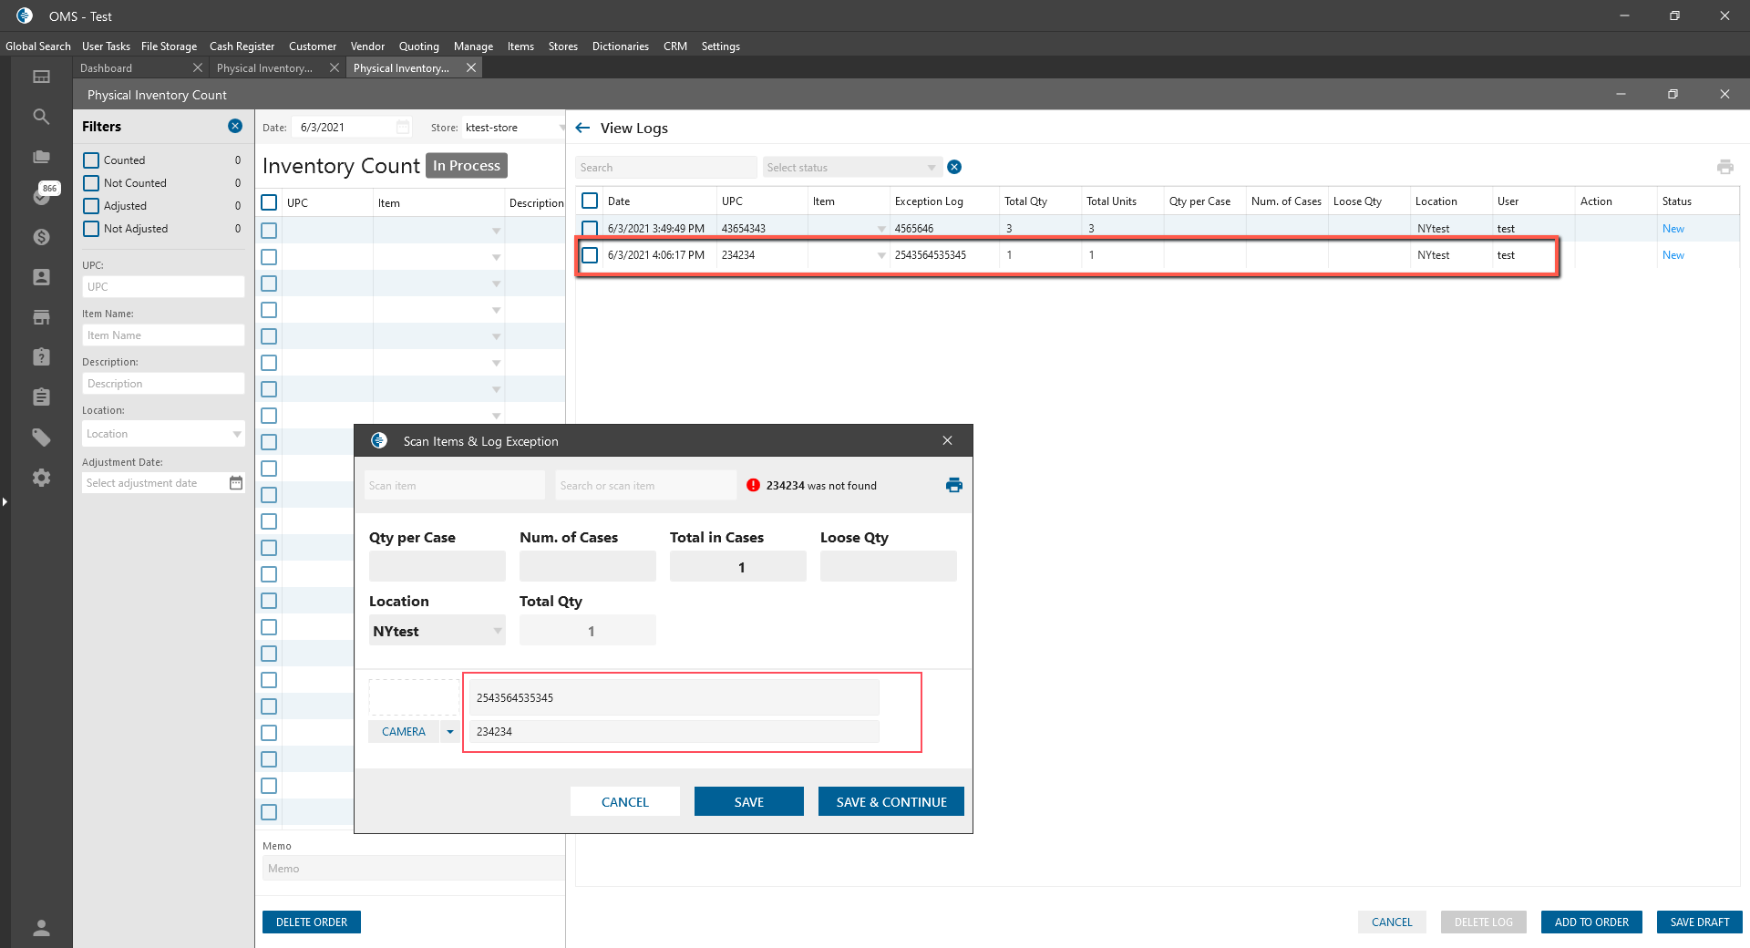Open the settings gear in left sidebar
The height and width of the screenshot is (948, 1750).
pyautogui.click(x=41, y=478)
